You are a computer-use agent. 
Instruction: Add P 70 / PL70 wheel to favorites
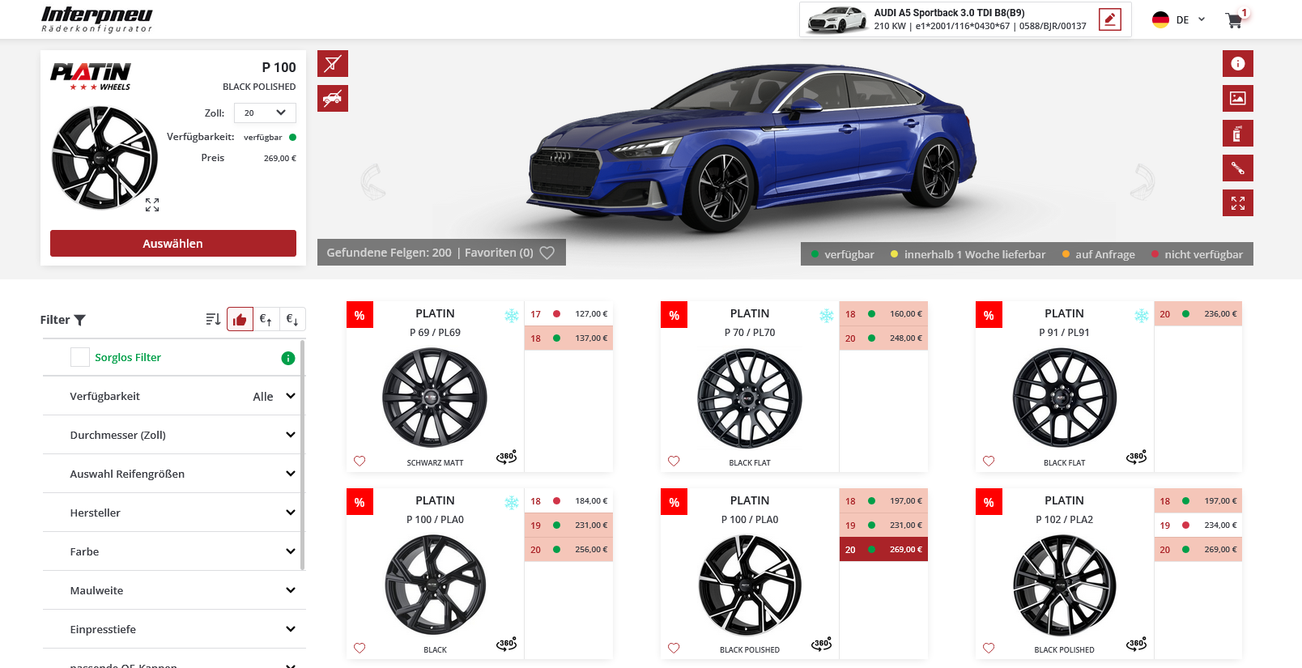coord(674,461)
